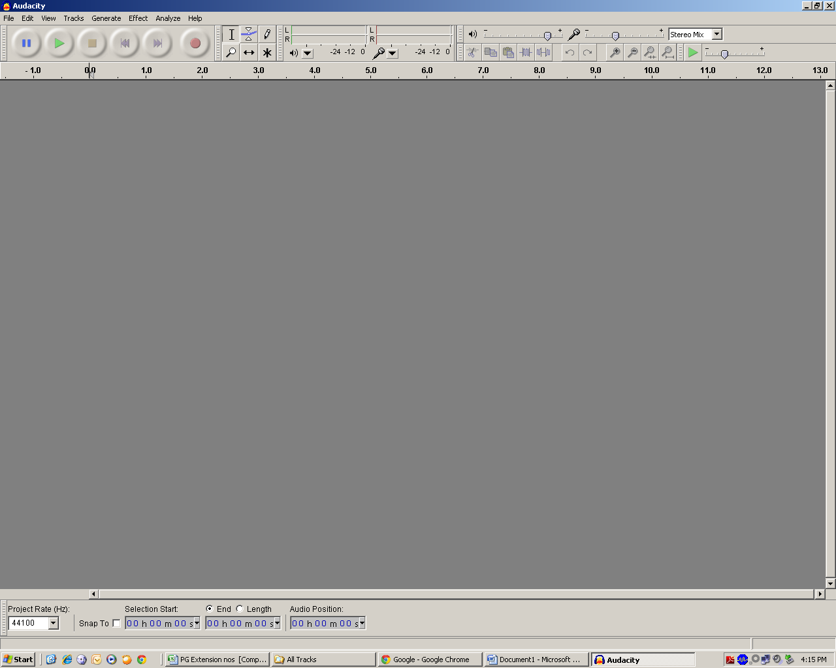Switch to Document1 Microsoft Word taskbar button
The width and height of the screenshot is (836, 668).
(536, 660)
